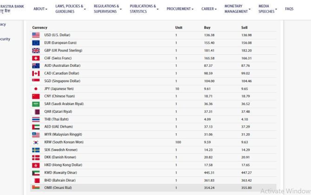The height and width of the screenshot is (195, 311).
Task: Click the Australian flag icon for AUD
Action: click(x=36, y=66)
